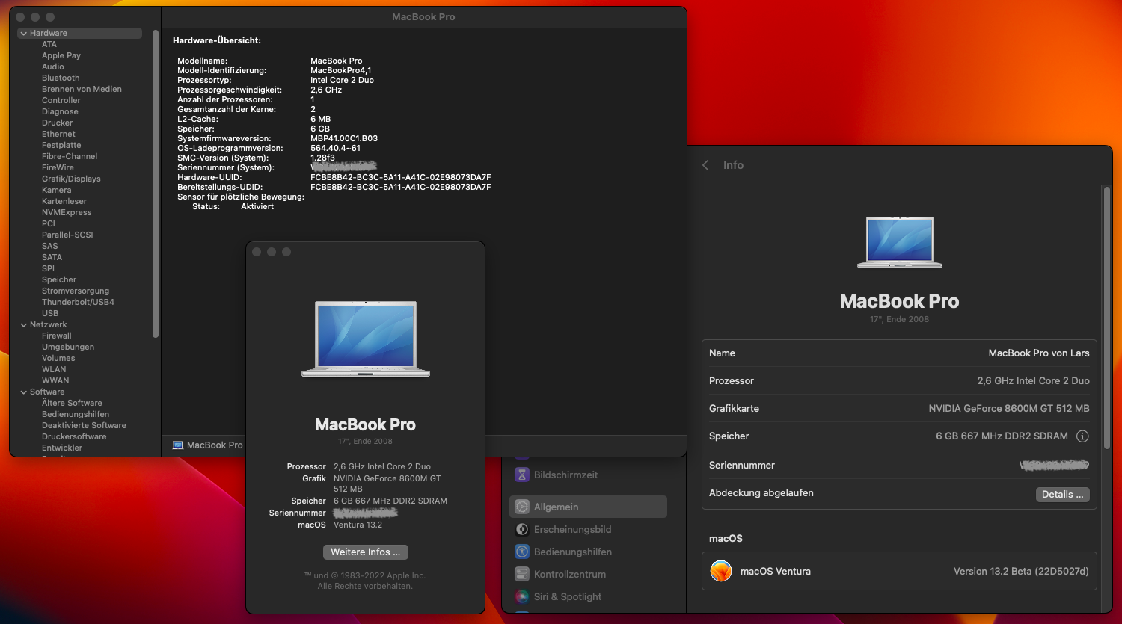The width and height of the screenshot is (1122, 624).
Task: Select Firewall under Netzwerk
Action: (x=57, y=336)
